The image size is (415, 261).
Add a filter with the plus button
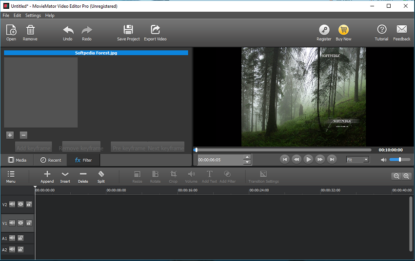tap(10, 135)
